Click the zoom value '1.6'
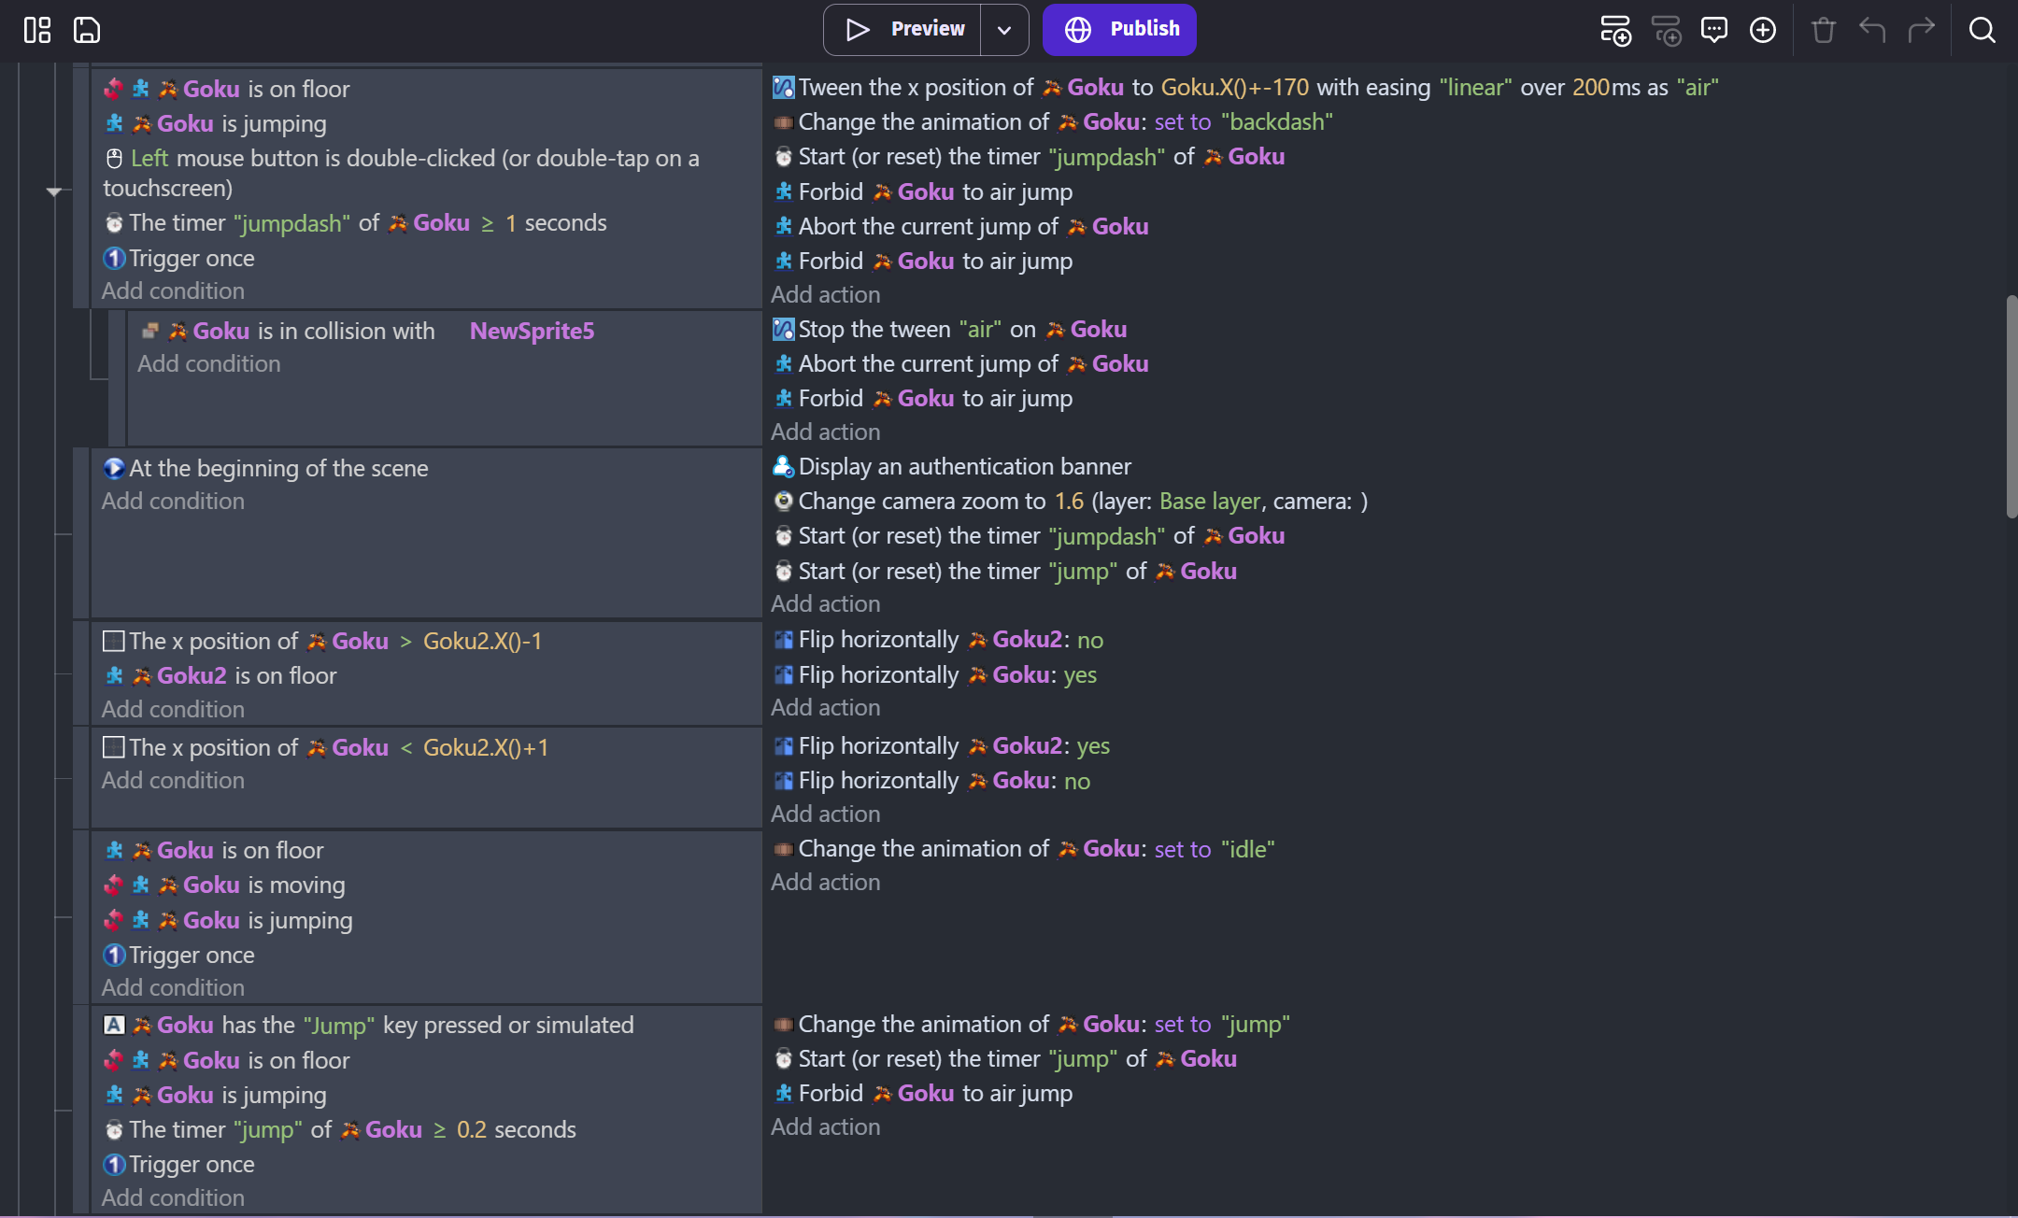The width and height of the screenshot is (2018, 1218). coord(1070,501)
